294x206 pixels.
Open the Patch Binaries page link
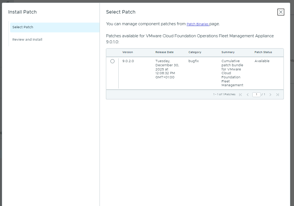click(x=198, y=24)
